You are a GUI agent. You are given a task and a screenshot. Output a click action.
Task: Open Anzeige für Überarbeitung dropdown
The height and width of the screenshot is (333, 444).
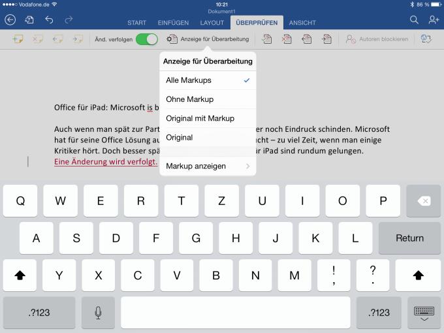click(x=208, y=39)
